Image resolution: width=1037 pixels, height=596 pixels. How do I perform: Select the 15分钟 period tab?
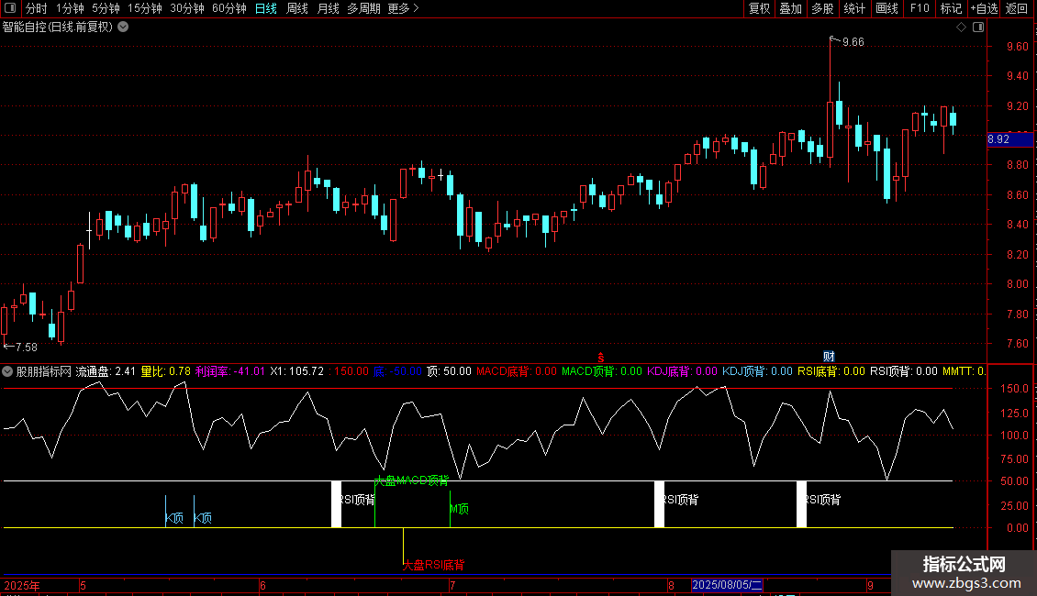(x=145, y=8)
